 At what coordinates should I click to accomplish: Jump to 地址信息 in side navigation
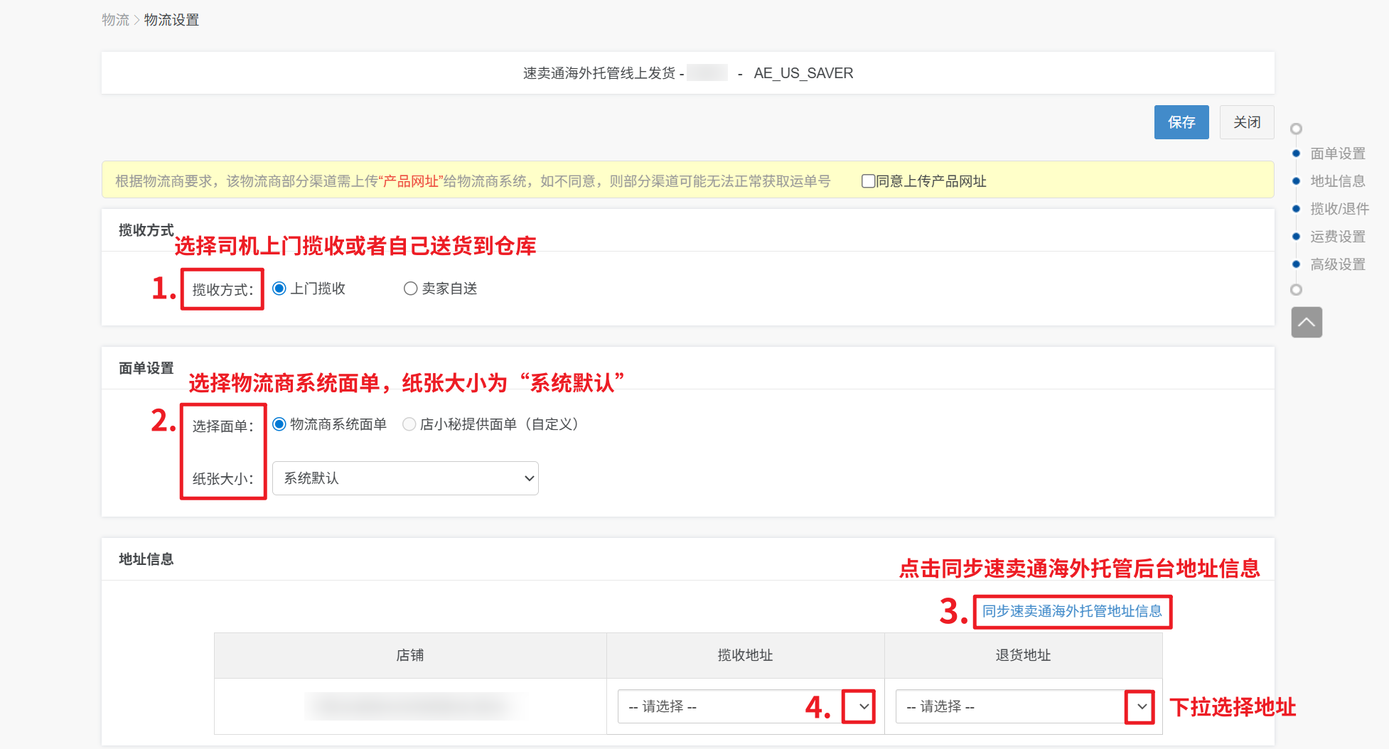[1337, 181]
